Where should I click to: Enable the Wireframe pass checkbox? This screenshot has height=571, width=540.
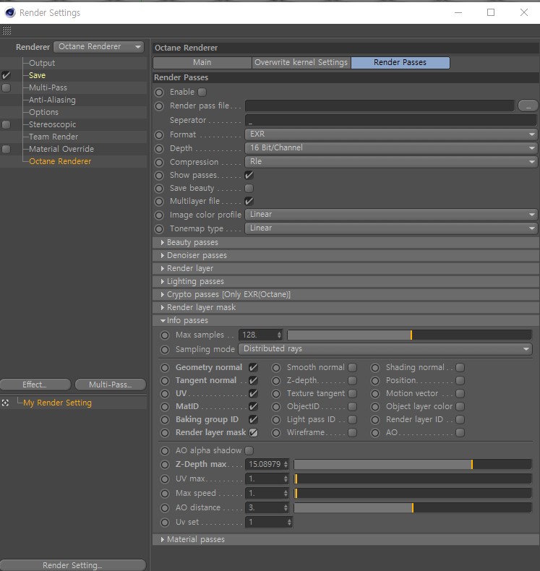pos(353,433)
